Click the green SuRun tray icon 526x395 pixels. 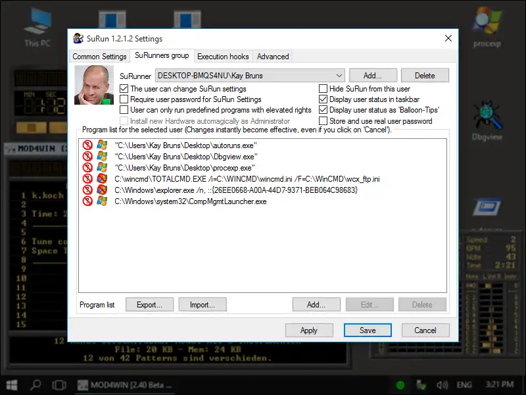click(400, 385)
